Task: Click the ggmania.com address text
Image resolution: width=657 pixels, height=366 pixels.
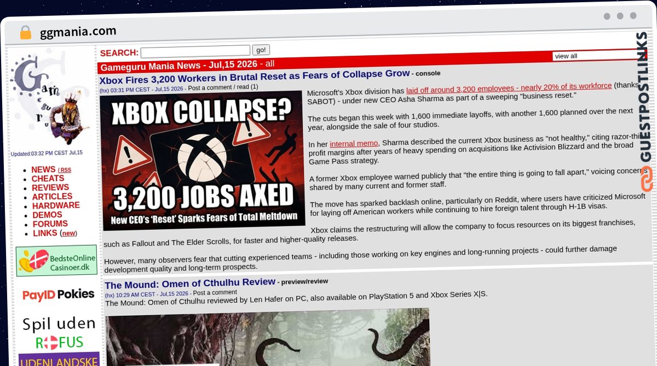Action: click(x=78, y=32)
